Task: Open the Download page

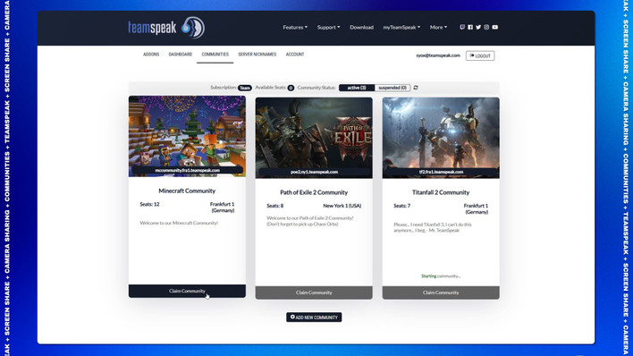Action: pos(362,27)
